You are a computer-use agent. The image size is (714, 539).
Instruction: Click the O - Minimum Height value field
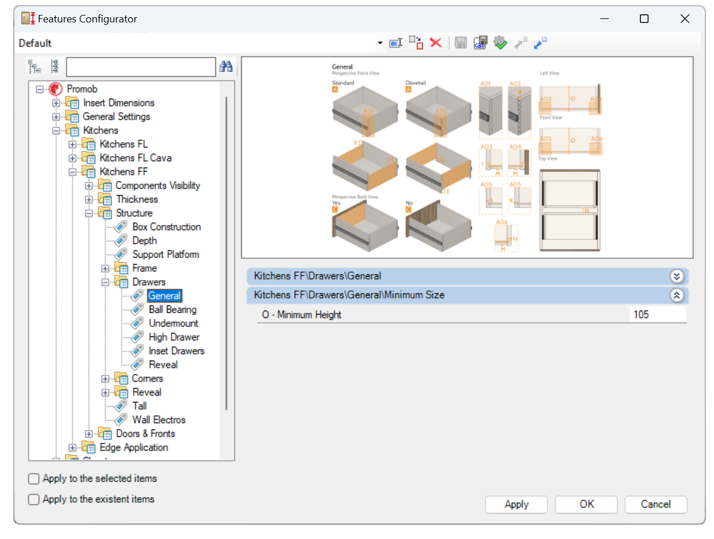click(x=658, y=314)
